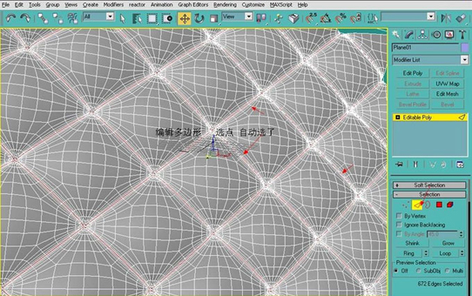Open the Create command panel tab
Image resolution: width=472 pixels, height=296 pixels.
396,35
